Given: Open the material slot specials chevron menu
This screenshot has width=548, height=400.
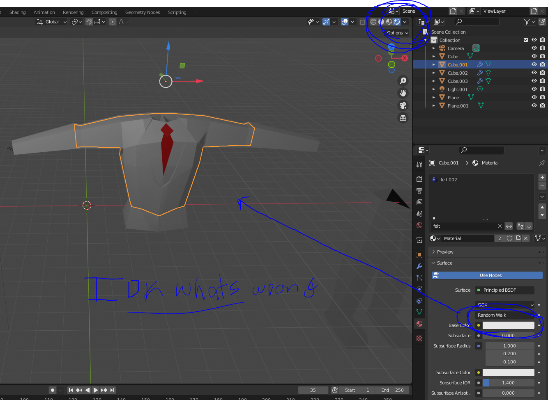Looking at the screenshot, I should [x=542, y=197].
